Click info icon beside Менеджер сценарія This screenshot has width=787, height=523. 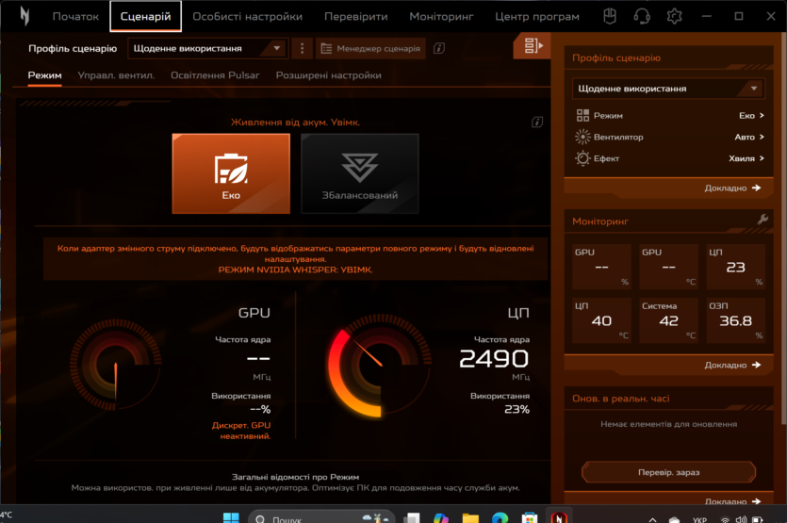click(x=438, y=49)
